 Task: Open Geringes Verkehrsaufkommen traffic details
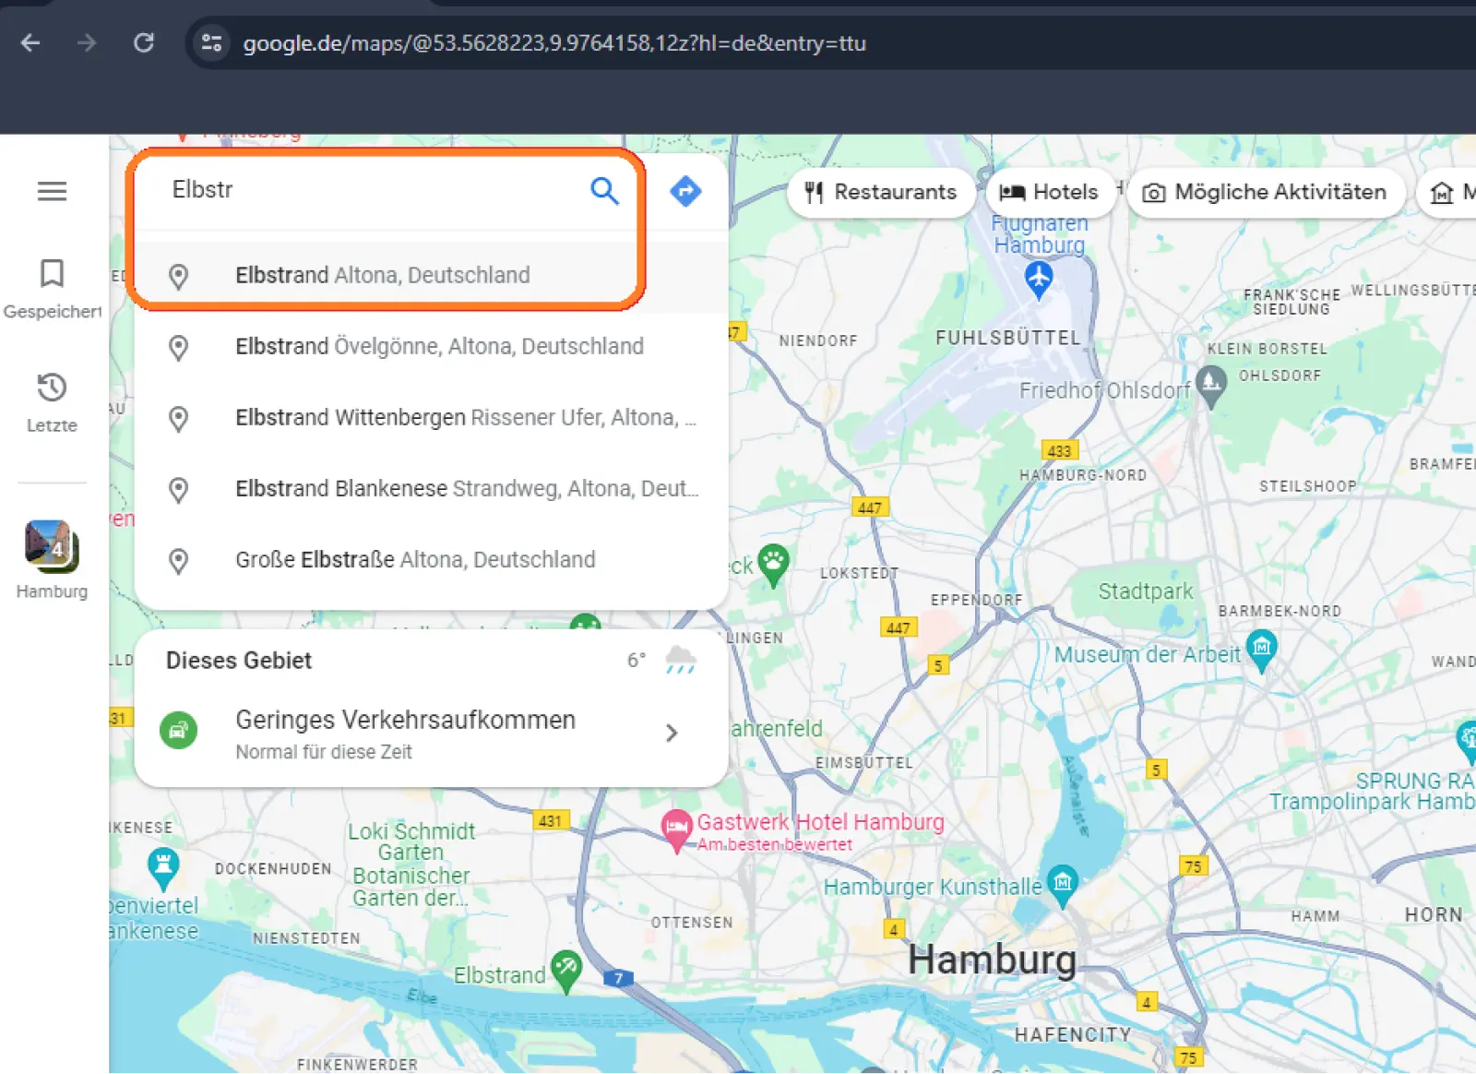pyautogui.click(x=432, y=734)
